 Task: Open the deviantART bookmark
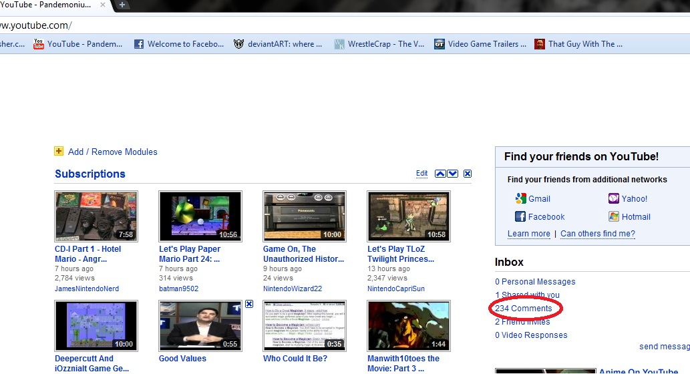pos(278,44)
